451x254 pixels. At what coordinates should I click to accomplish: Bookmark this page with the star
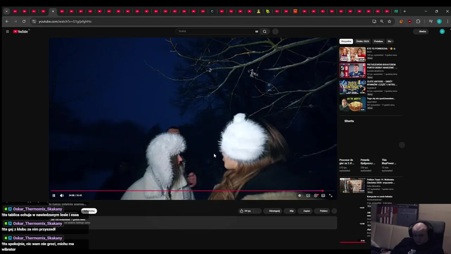point(389,22)
